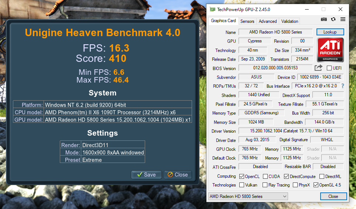Toggle the DirectCompute checkbox
The image size is (356, 209).
pos(286,176)
